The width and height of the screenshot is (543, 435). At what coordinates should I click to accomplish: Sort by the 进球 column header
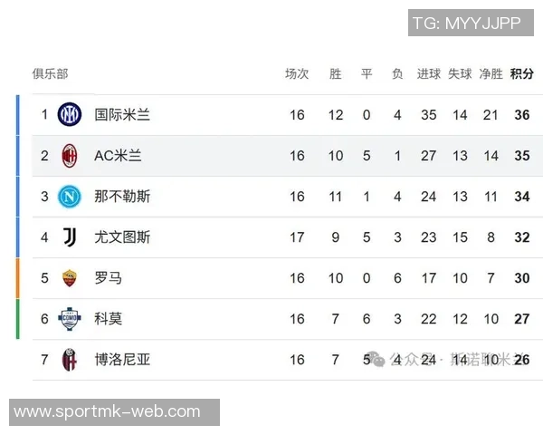point(429,74)
